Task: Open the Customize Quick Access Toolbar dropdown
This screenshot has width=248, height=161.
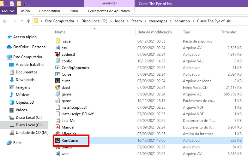Action: (25, 4)
